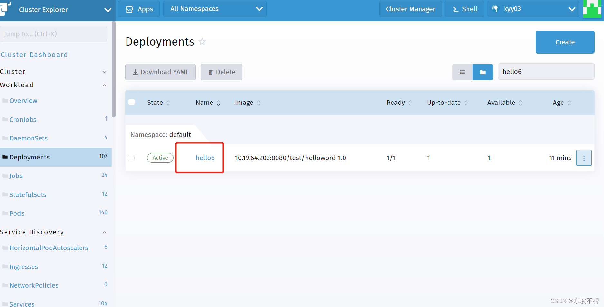This screenshot has height=307, width=604.
Task: Switch to group-by-namespace folder view icon
Action: (x=483, y=72)
